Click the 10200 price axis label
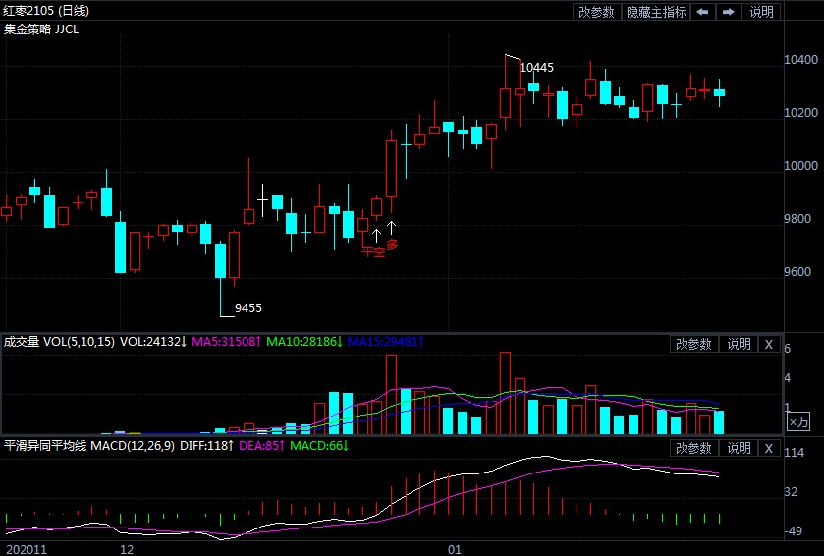This screenshot has height=556, width=824. (800, 112)
